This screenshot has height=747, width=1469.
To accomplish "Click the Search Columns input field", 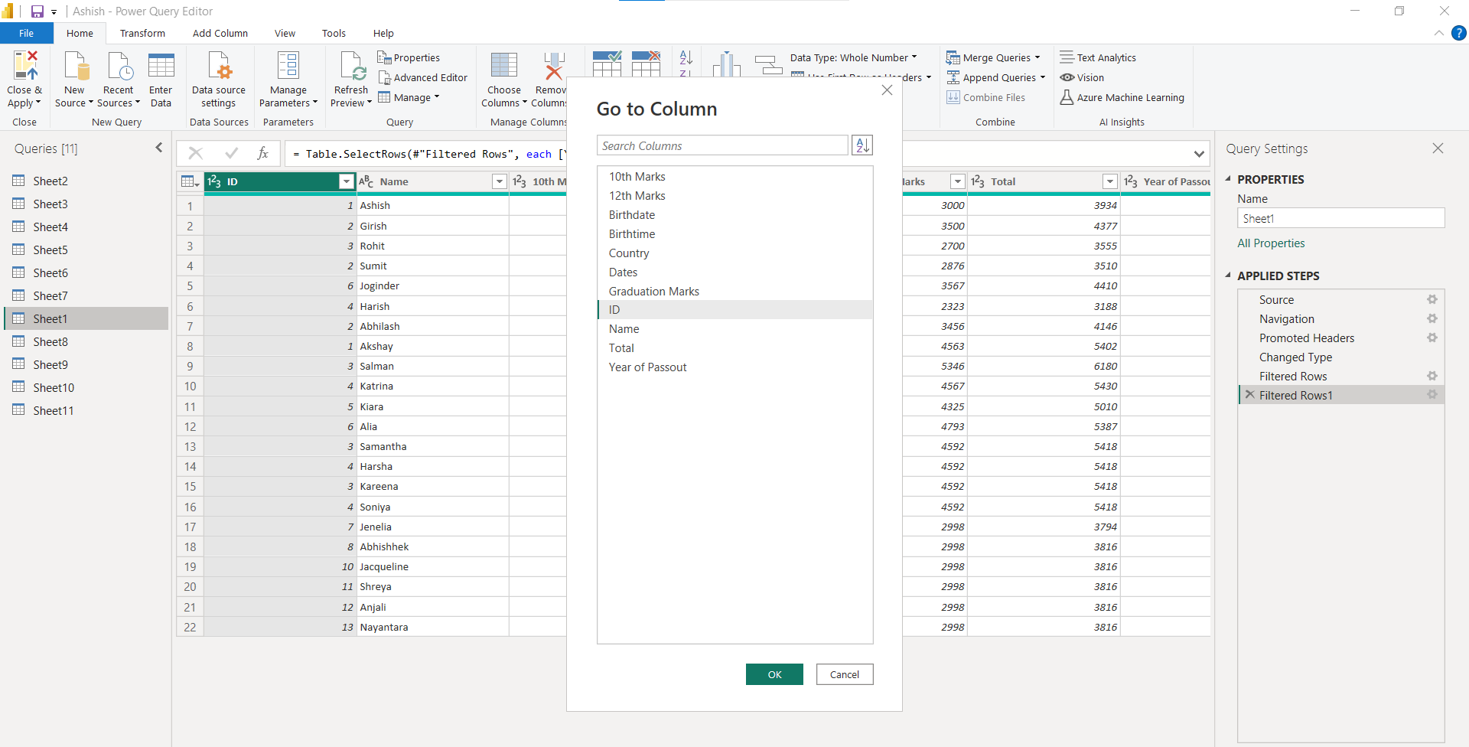I will [x=721, y=145].
